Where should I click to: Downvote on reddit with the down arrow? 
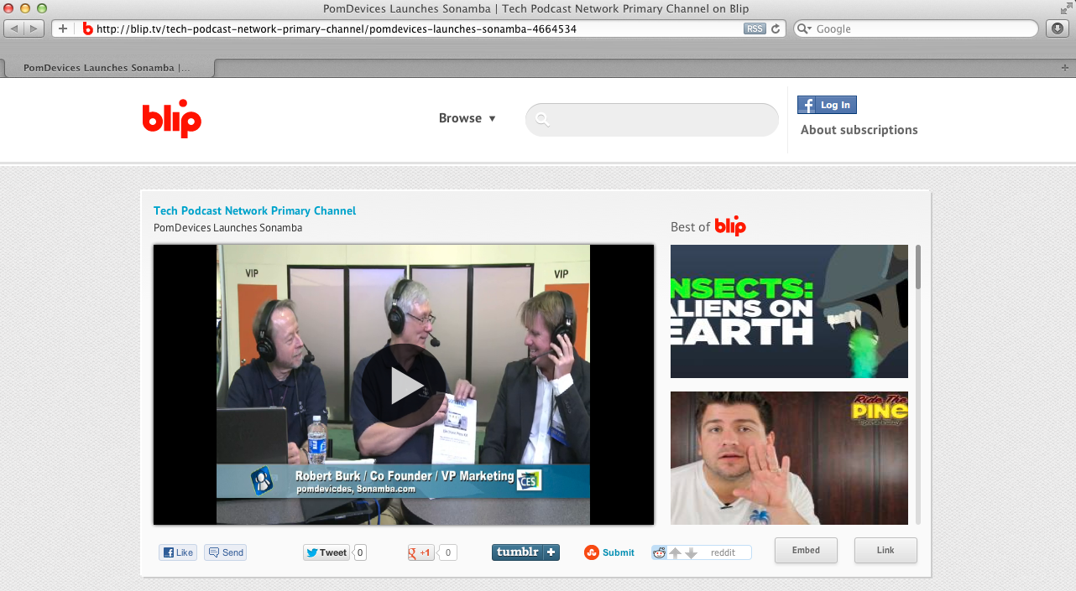[x=691, y=553]
